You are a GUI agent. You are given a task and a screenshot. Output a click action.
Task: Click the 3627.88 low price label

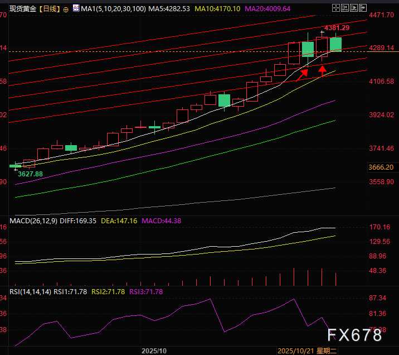(30, 174)
